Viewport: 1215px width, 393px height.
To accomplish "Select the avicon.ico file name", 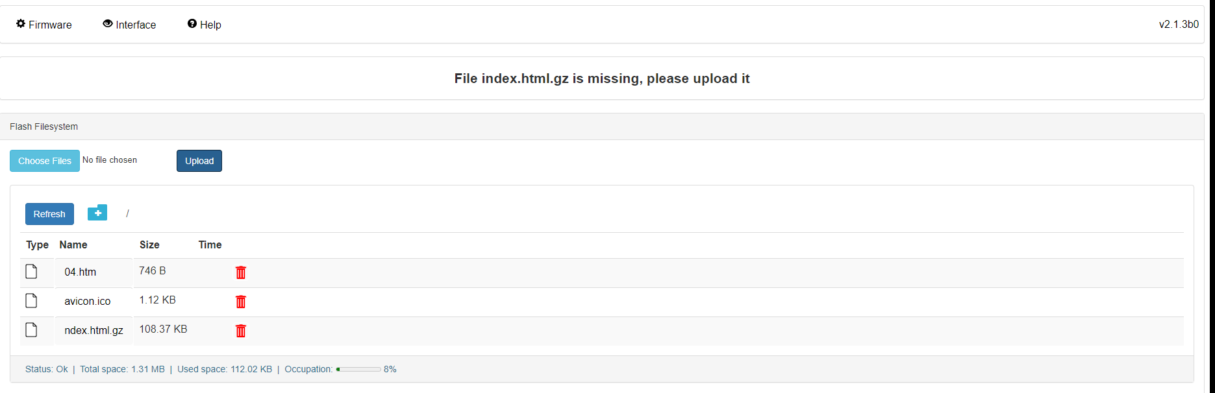I will click(x=88, y=301).
